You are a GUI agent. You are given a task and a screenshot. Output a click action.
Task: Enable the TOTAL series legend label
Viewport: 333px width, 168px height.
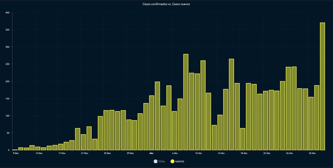[162, 161]
